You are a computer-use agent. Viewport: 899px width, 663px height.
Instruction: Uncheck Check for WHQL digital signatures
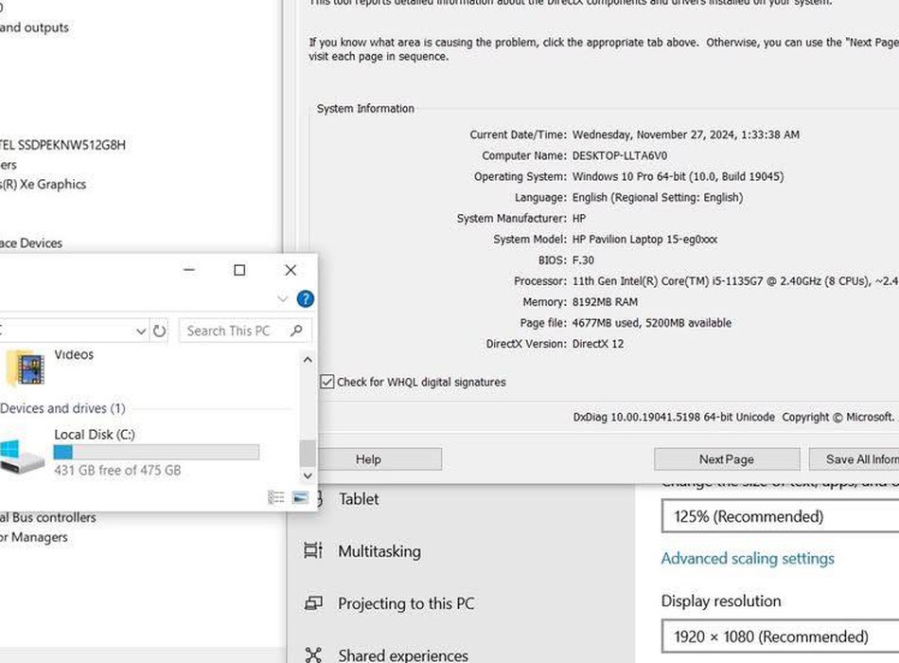coord(327,382)
